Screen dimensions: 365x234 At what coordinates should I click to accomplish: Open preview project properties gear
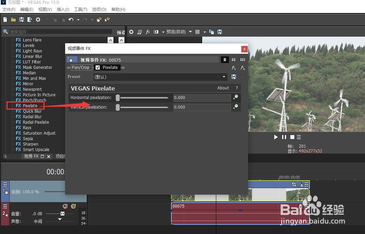[x=131, y=32]
